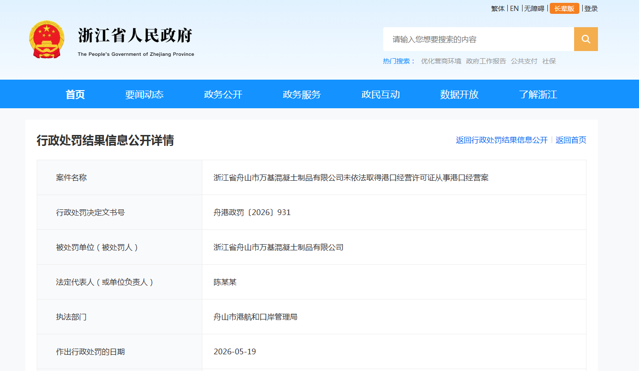Image resolution: width=639 pixels, height=371 pixels.
Task: Switch to 繁体 version
Action: 498,9
